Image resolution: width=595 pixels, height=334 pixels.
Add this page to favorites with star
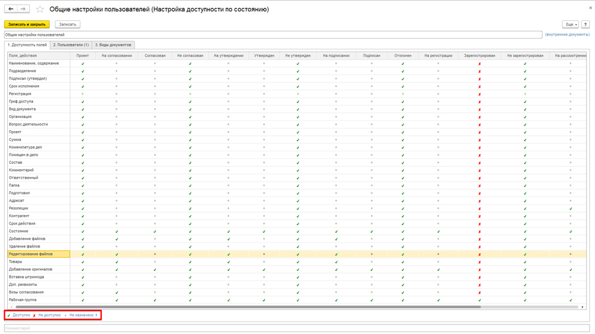coord(40,10)
